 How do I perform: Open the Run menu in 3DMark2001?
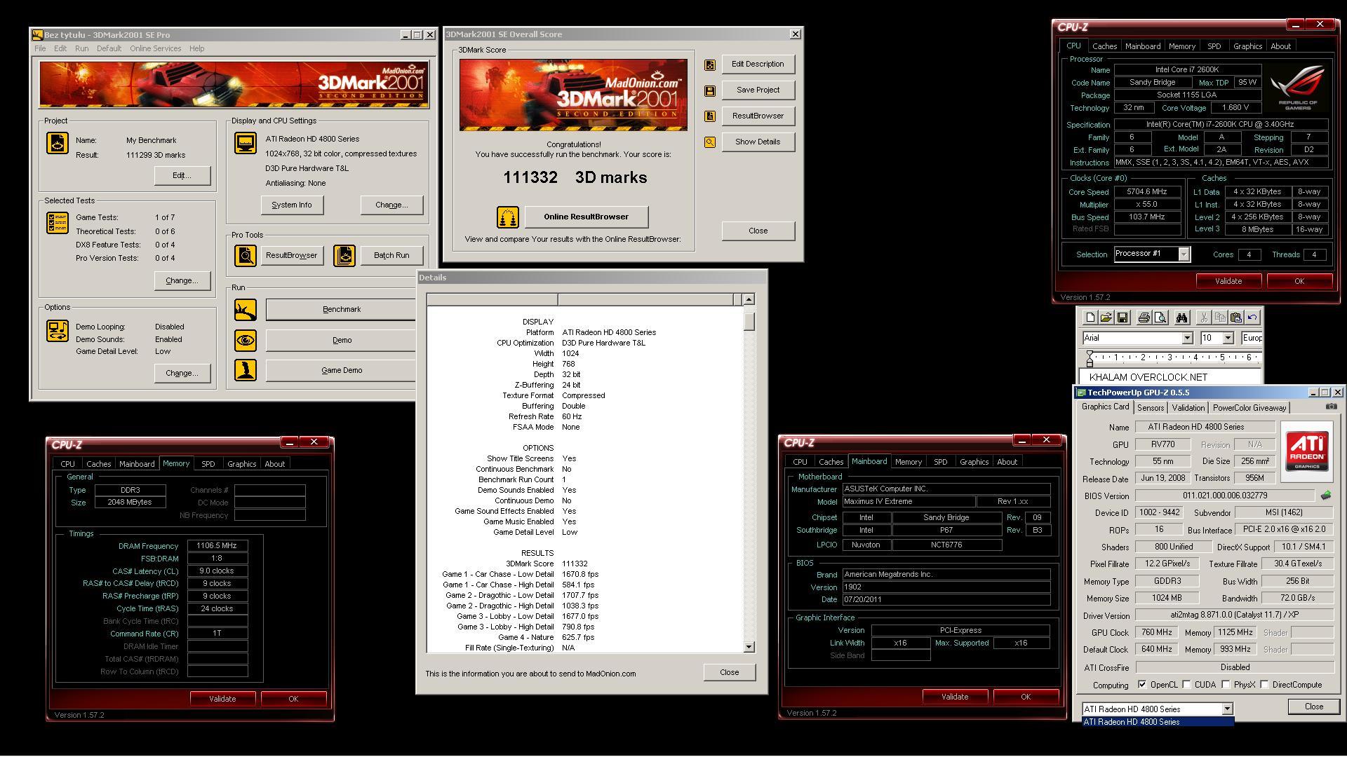tap(81, 48)
